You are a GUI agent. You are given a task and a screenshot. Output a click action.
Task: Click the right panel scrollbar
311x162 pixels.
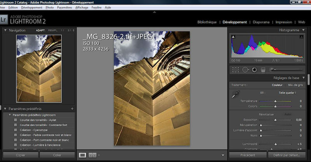(309, 79)
